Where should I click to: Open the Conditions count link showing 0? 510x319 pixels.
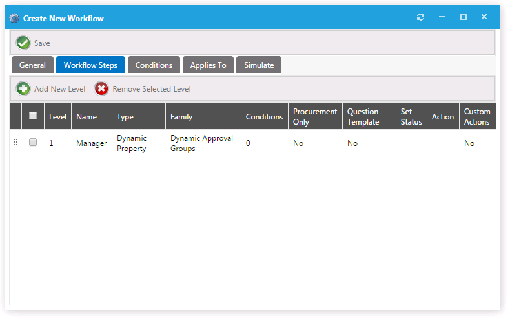pos(248,143)
